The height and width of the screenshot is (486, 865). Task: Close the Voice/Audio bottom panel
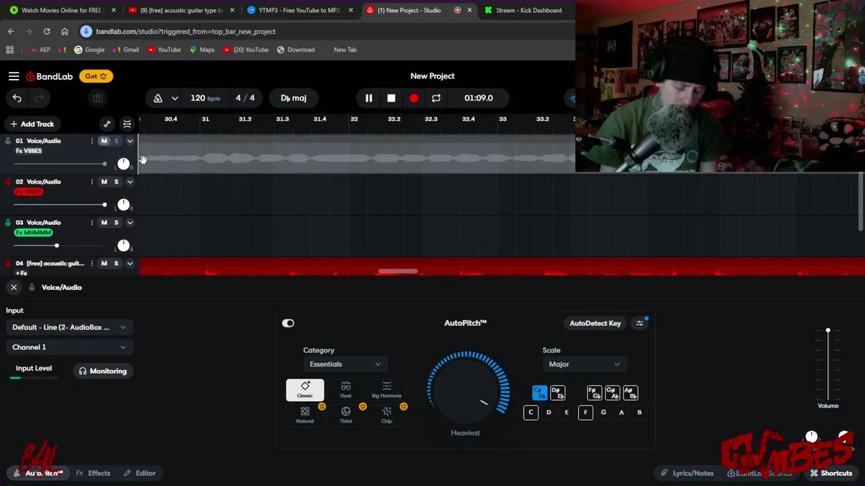(14, 288)
